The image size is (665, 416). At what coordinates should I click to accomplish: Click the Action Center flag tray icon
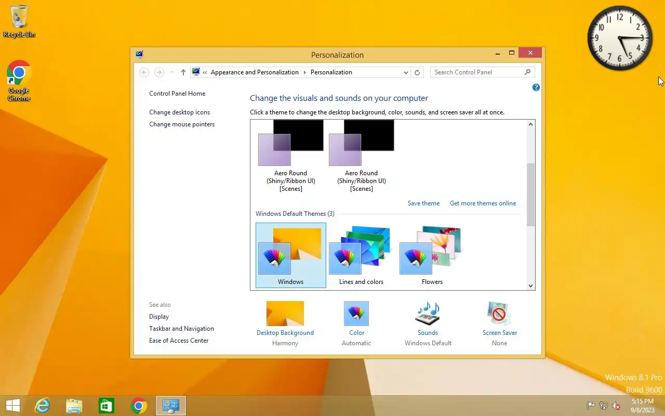pyautogui.click(x=591, y=406)
